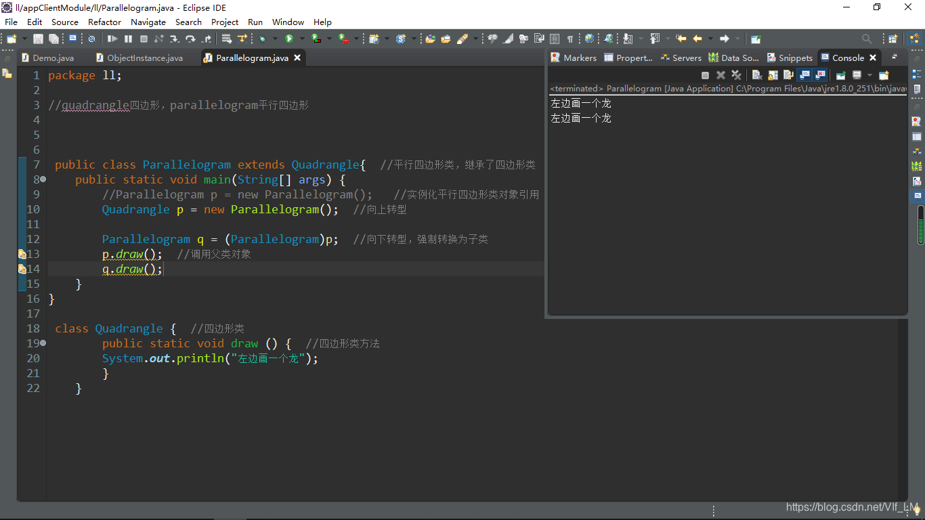Click the Skip All Breakpoints icon
The width and height of the screenshot is (925, 520).
click(x=91, y=39)
